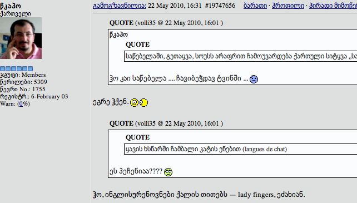Click the username ჩკაპო
Viewport: 357px width, 203px height.
pyautogui.click(x=11, y=6)
